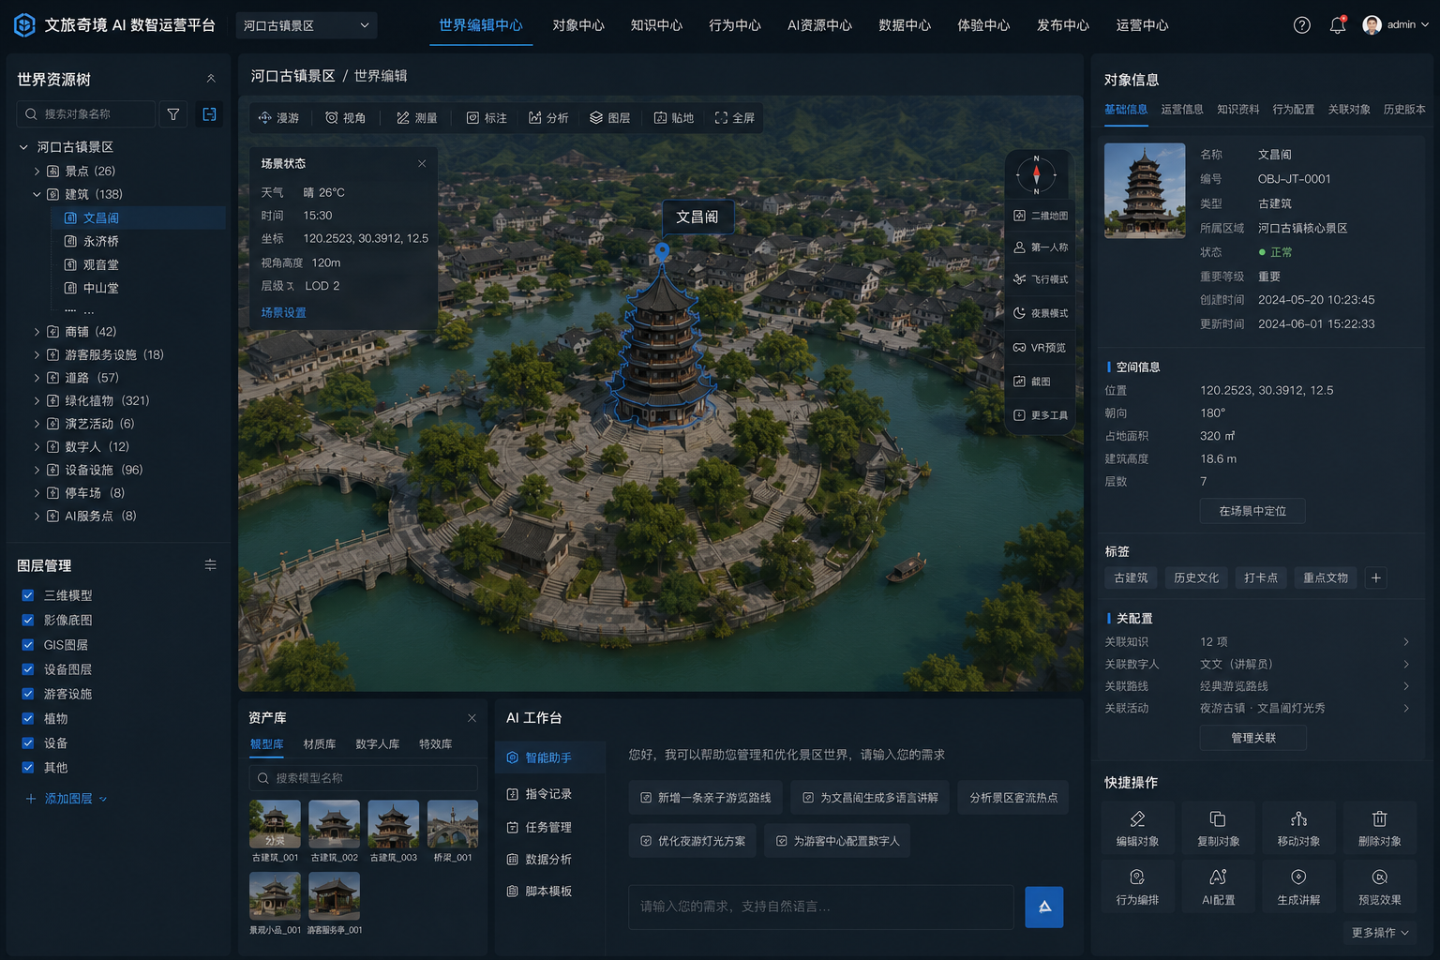Send the AI assistant message
Screen dimensions: 1440x960
1043,907
